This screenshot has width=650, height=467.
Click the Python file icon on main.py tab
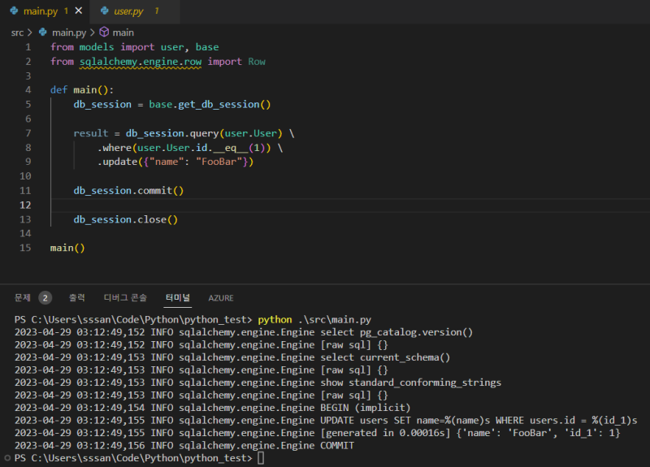13,11
